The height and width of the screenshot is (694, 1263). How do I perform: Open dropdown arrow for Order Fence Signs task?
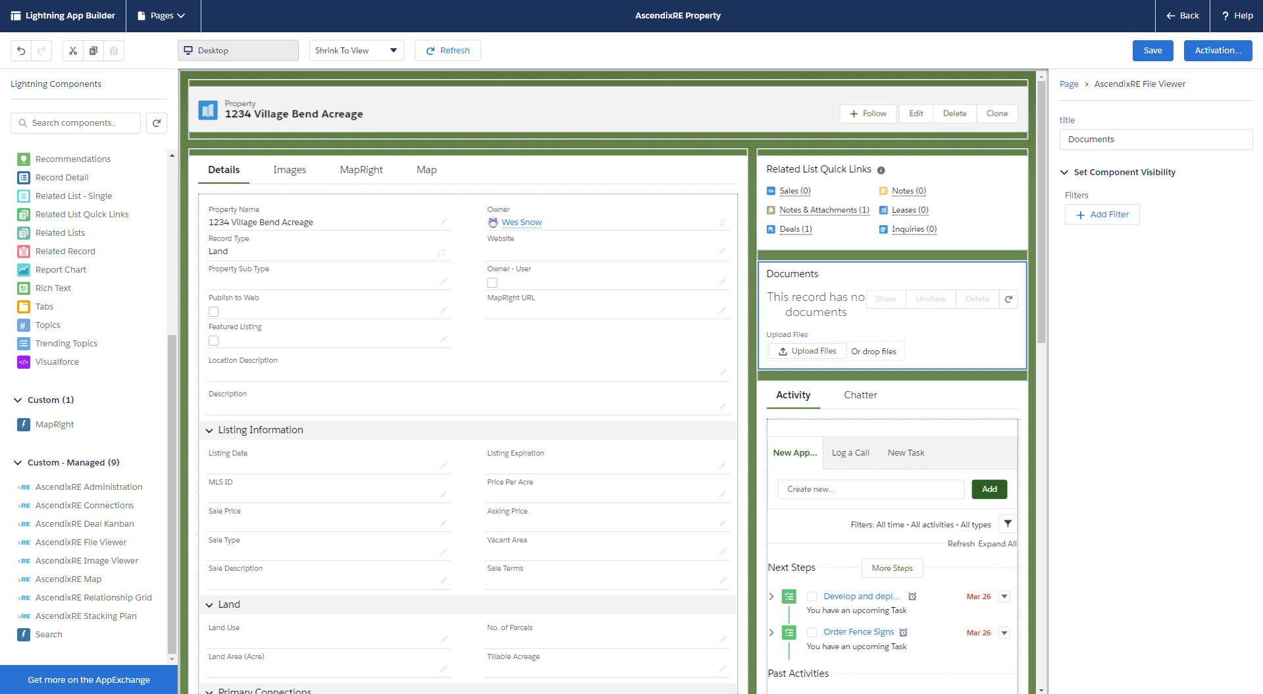(1004, 633)
